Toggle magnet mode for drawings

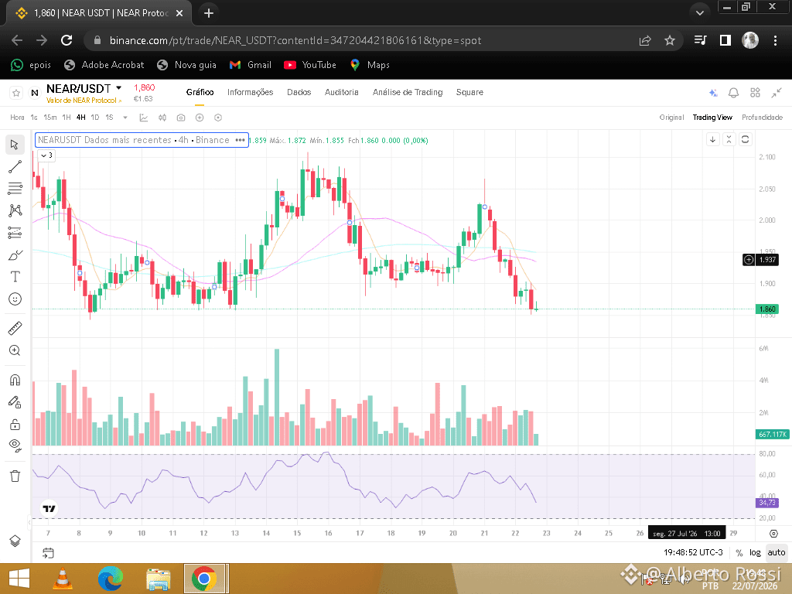point(15,380)
